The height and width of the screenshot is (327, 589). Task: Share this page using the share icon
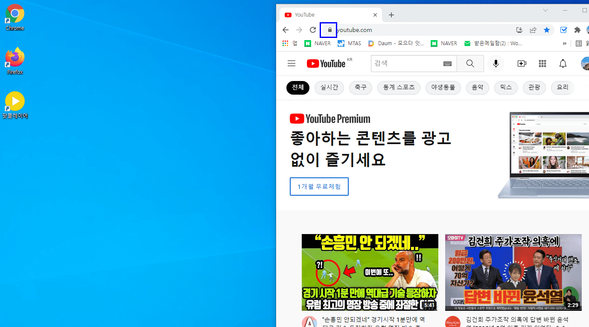click(533, 30)
